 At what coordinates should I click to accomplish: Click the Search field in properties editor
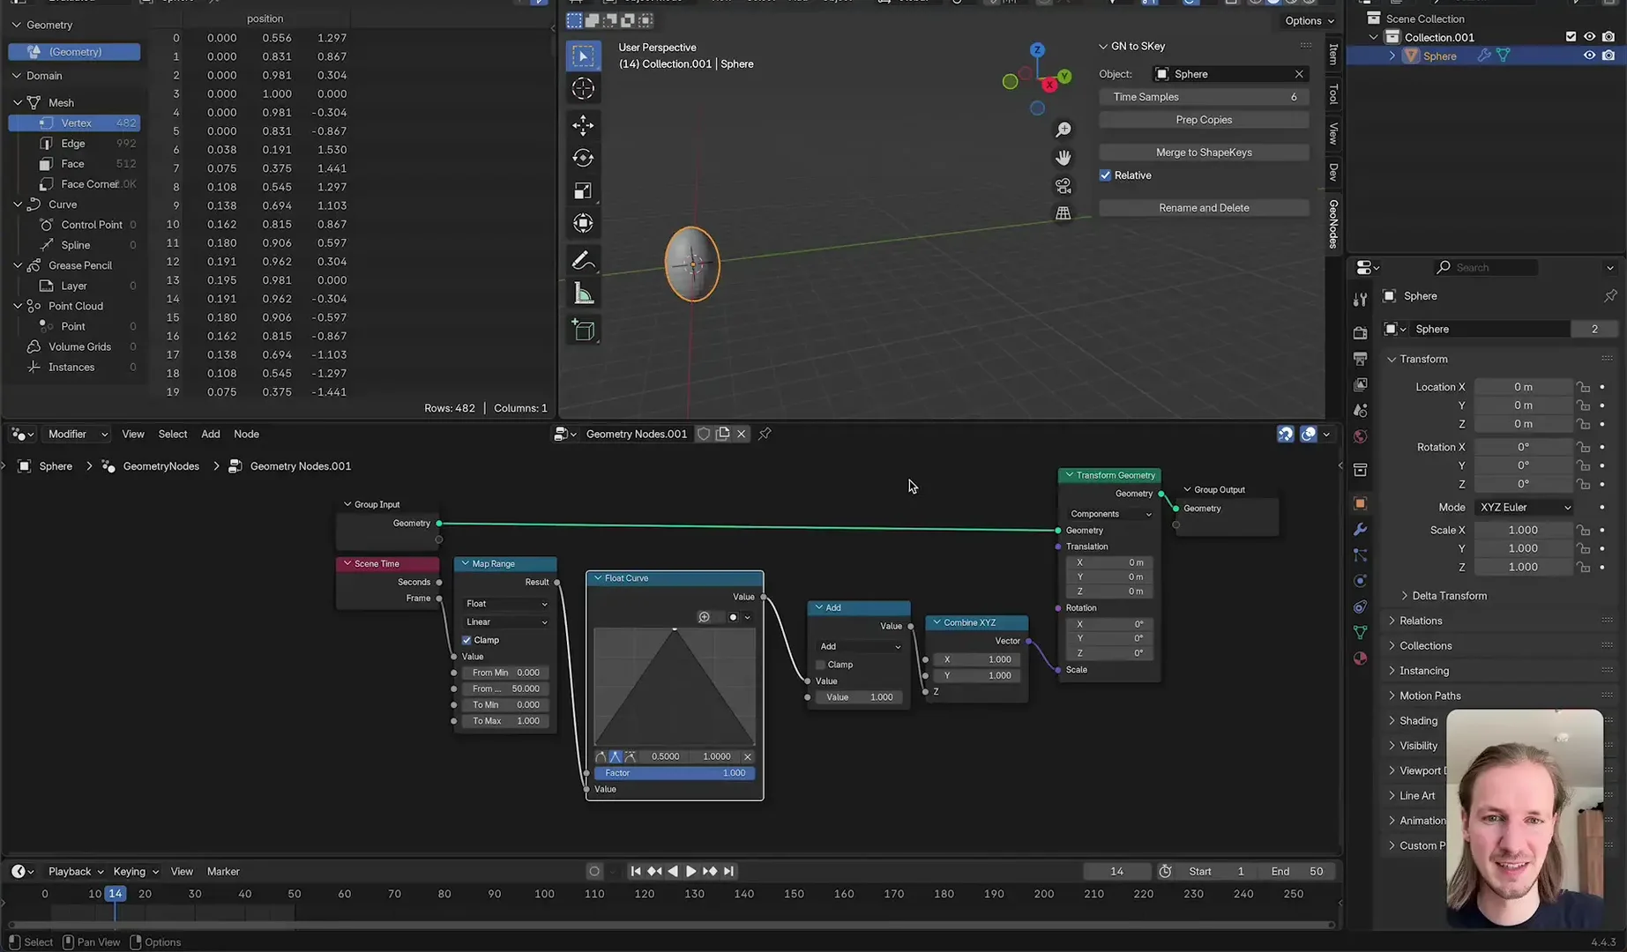point(1486,267)
